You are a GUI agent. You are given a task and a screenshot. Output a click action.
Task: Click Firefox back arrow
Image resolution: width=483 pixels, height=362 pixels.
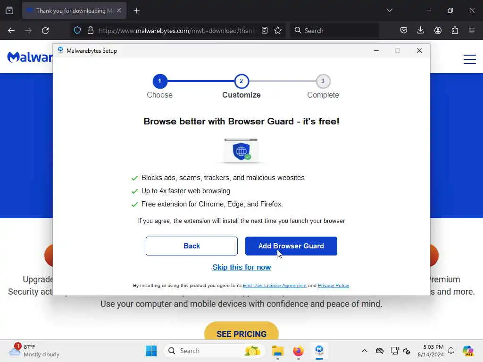click(11, 31)
